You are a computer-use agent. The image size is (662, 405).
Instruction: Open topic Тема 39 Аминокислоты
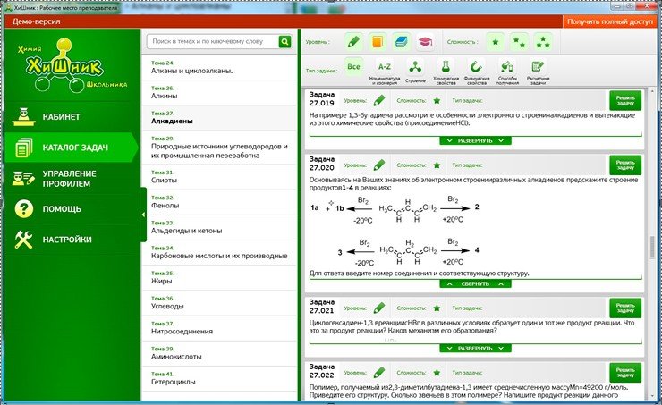click(x=219, y=353)
